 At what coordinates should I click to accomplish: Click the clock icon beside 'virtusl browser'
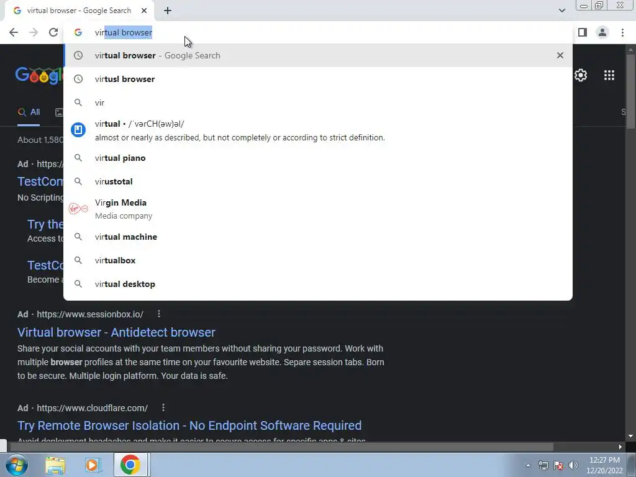(78, 79)
